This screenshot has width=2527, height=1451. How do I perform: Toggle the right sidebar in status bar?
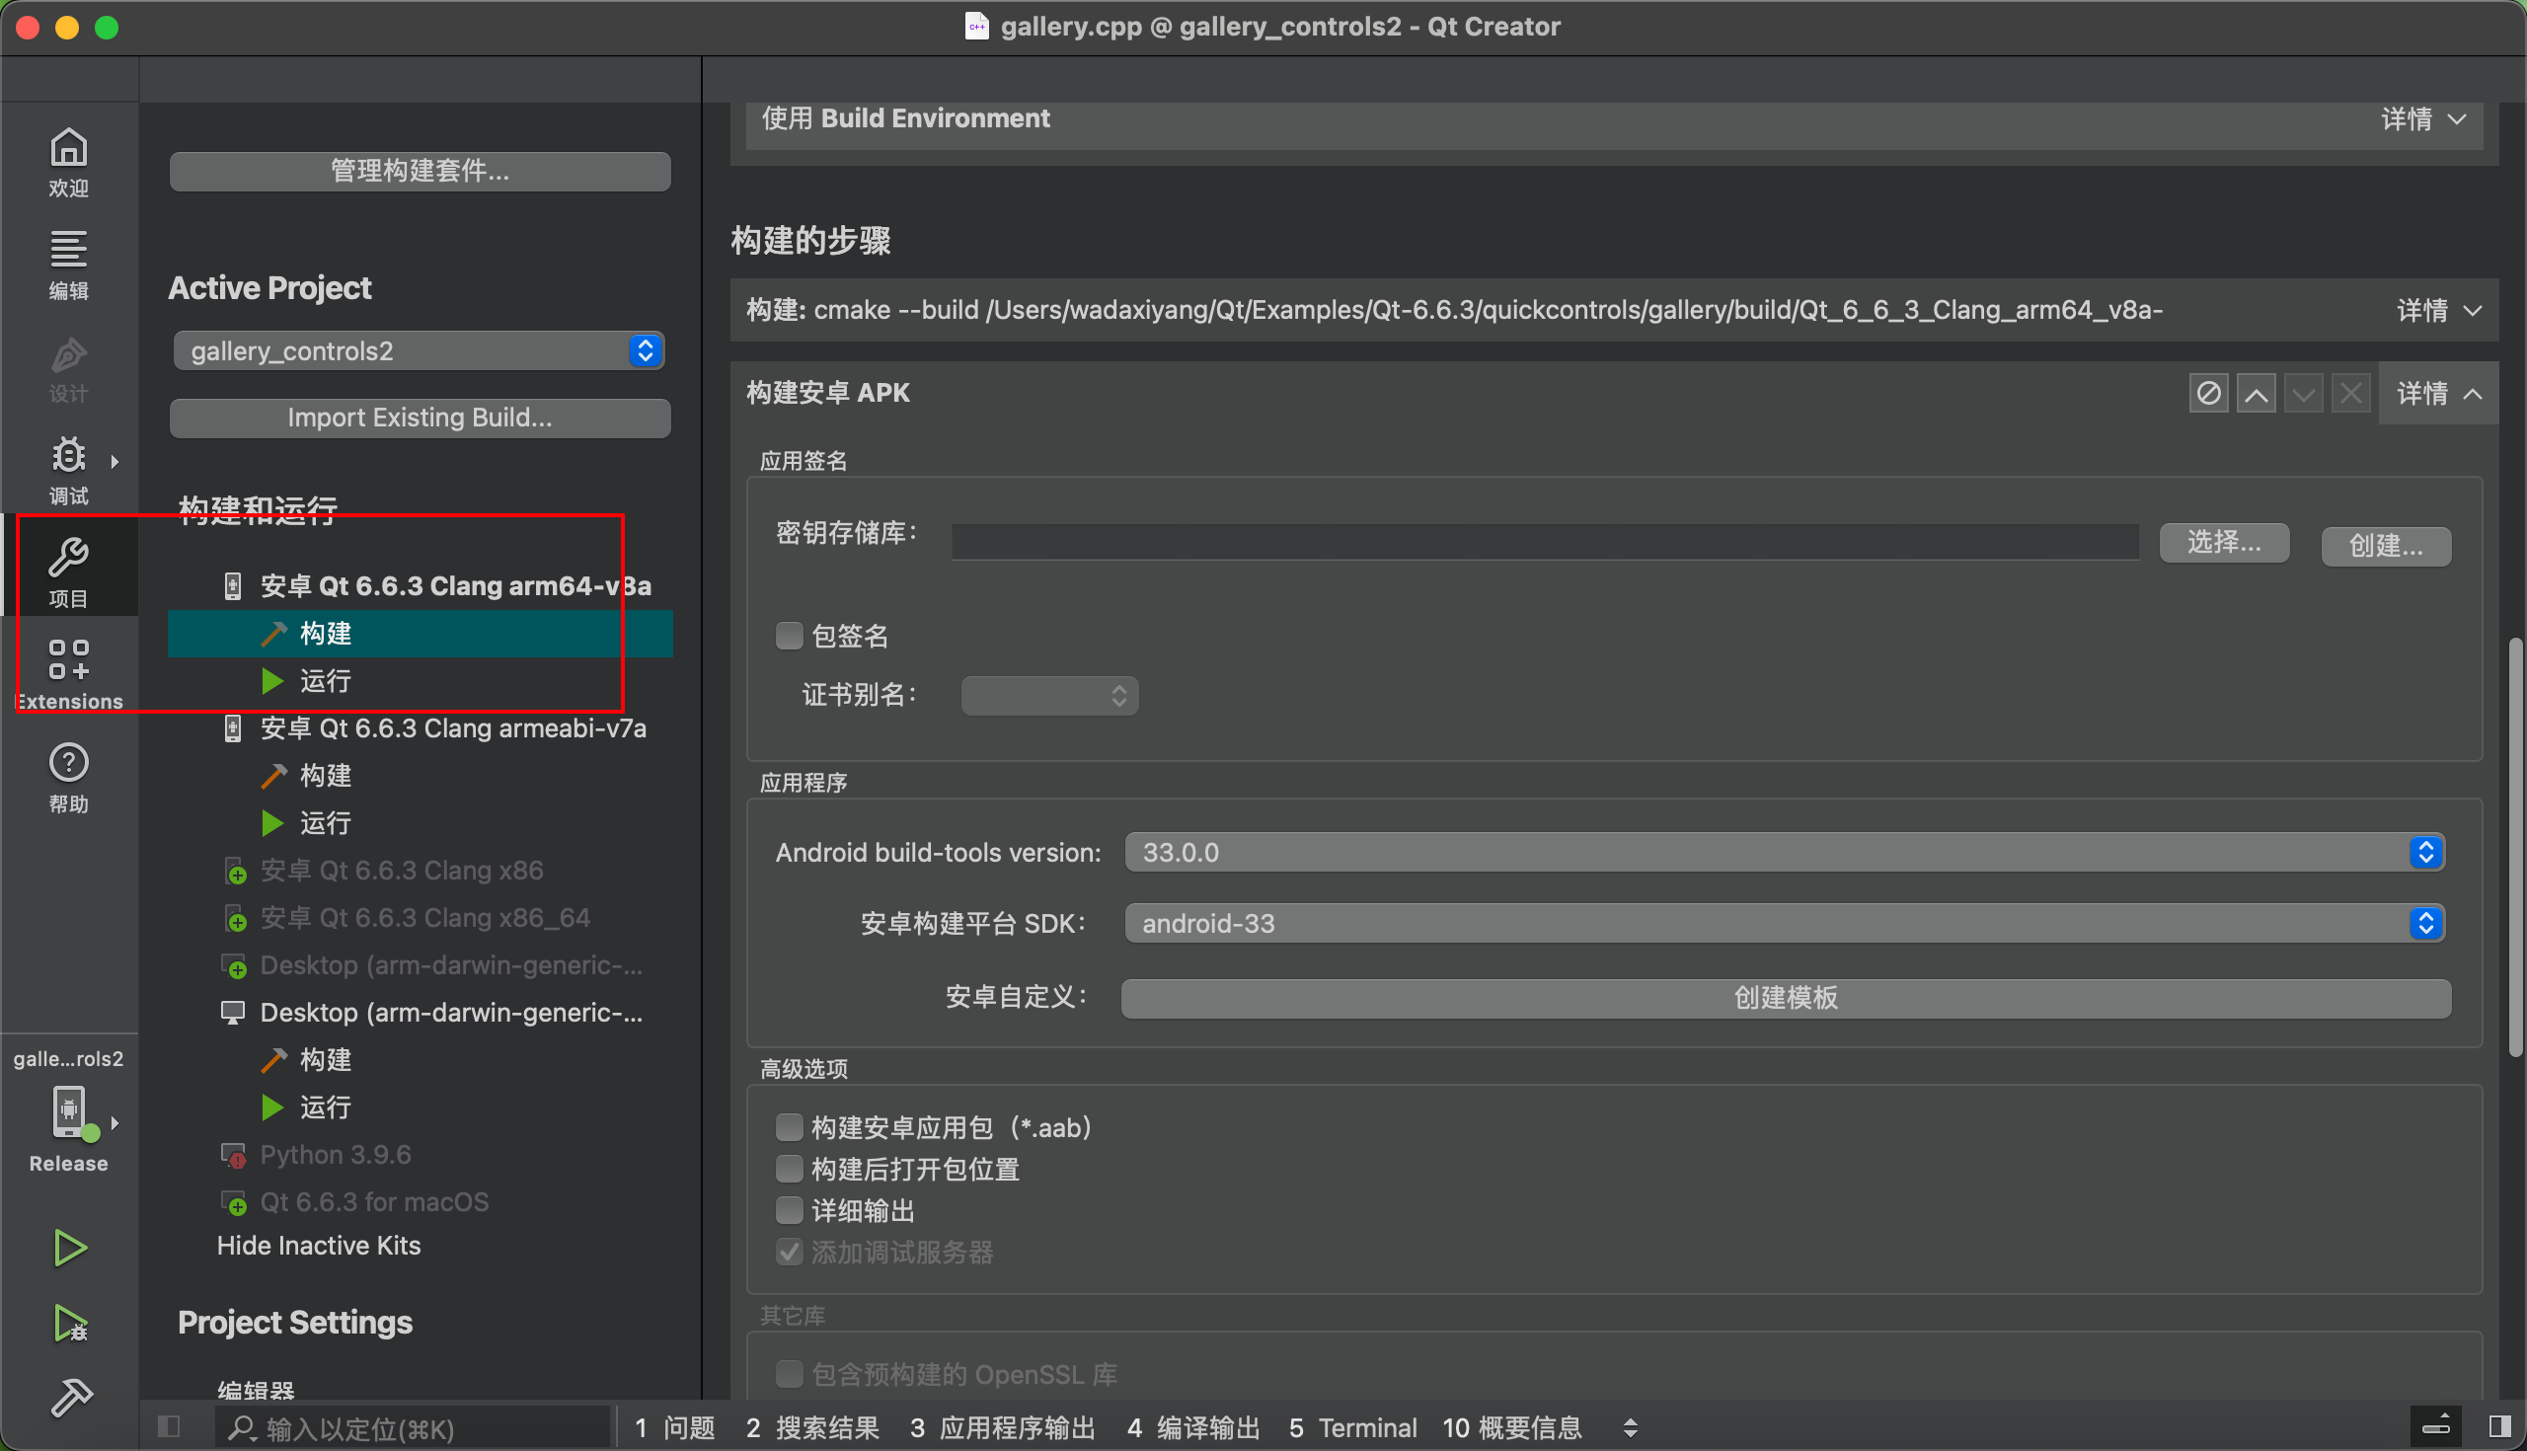(2499, 1427)
